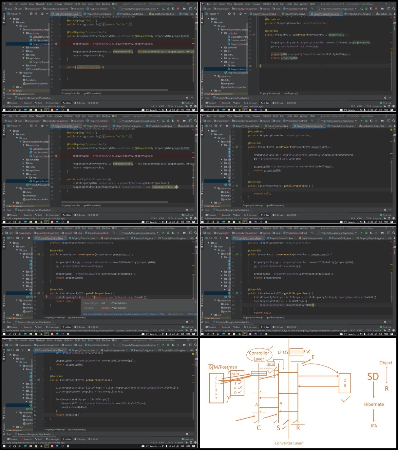Image resolution: width=398 pixels, height=450 pixels.
Task: Open the PropertyManagementApplication run configuration dropdown in top-left window
Action: click(139, 9)
